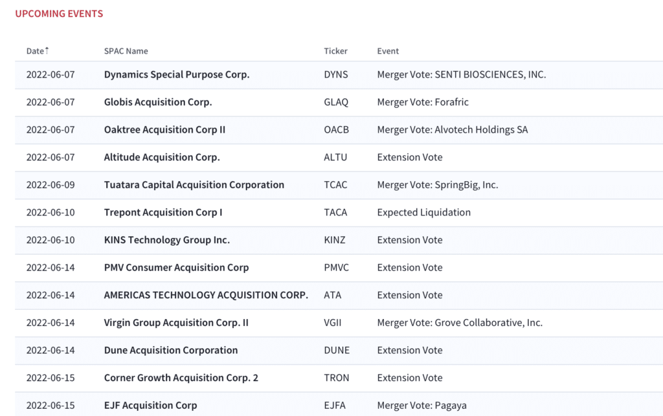Open Dune Acquisition Corporation link
This screenshot has height=416, width=663.
171,350
